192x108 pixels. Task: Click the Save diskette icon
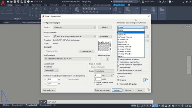15,1
